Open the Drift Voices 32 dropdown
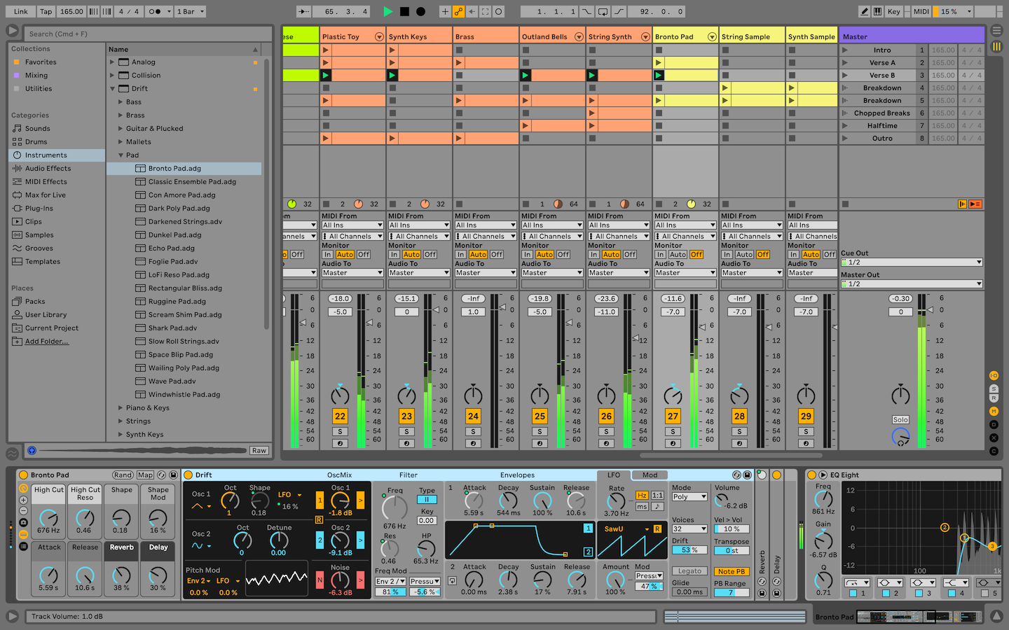 pos(689,529)
